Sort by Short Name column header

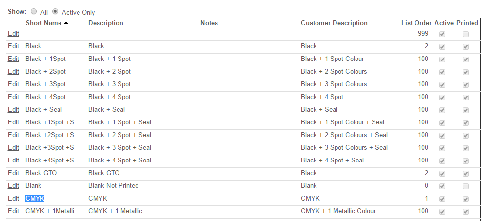pos(43,23)
